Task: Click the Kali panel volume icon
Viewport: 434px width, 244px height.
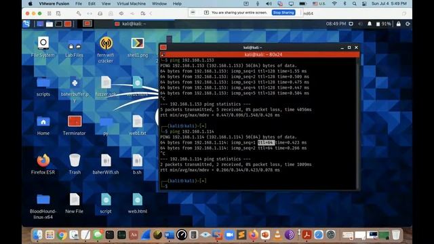Action: click(x=360, y=24)
